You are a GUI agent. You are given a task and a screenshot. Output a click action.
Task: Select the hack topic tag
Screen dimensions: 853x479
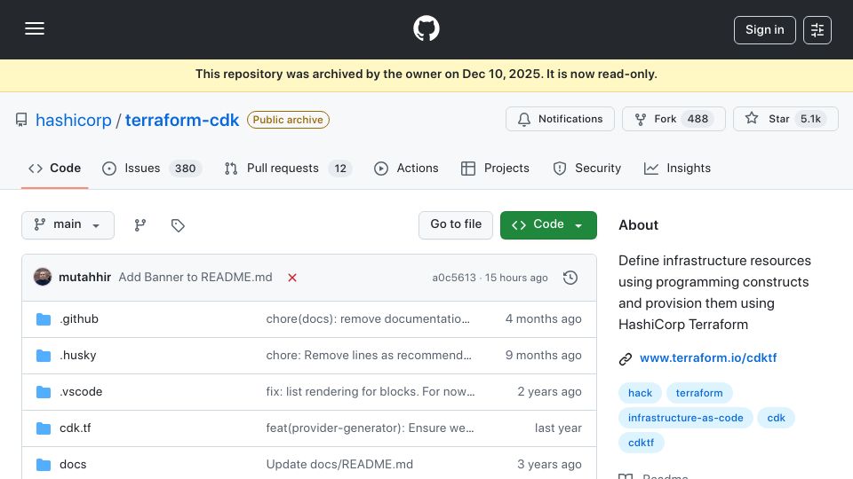pyautogui.click(x=640, y=393)
